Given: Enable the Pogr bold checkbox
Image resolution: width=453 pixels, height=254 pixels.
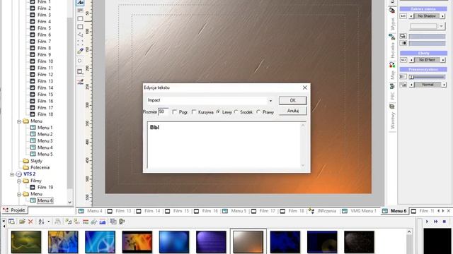Looking at the screenshot, I should (175, 112).
